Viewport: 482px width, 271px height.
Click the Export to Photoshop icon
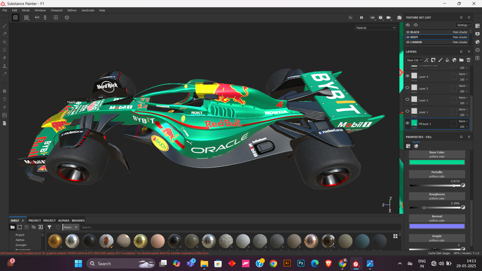5,115
